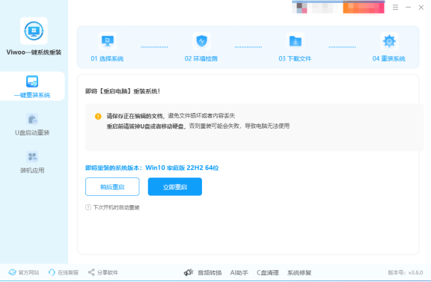
Task: Open 分享软件 link
Action: click(108, 273)
